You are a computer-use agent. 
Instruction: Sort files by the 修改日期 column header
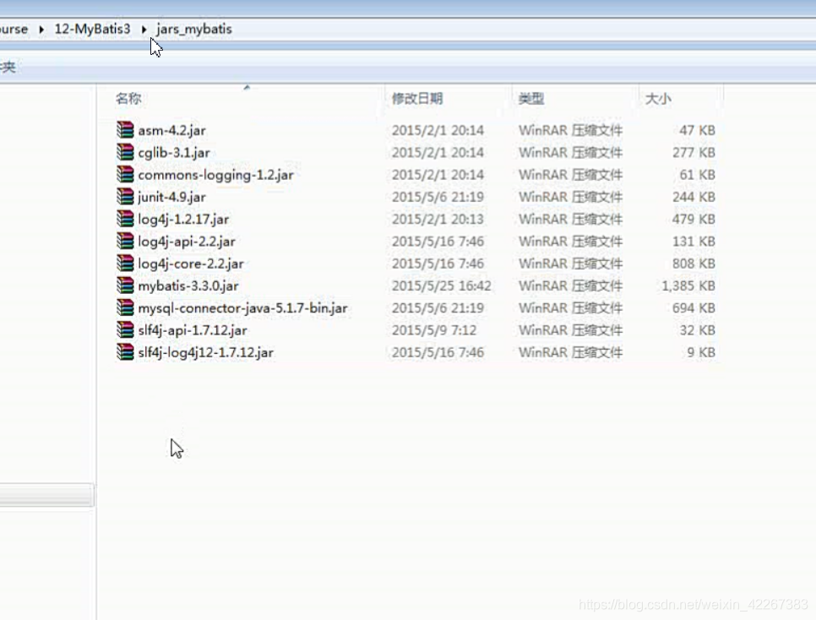(x=417, y=98)
